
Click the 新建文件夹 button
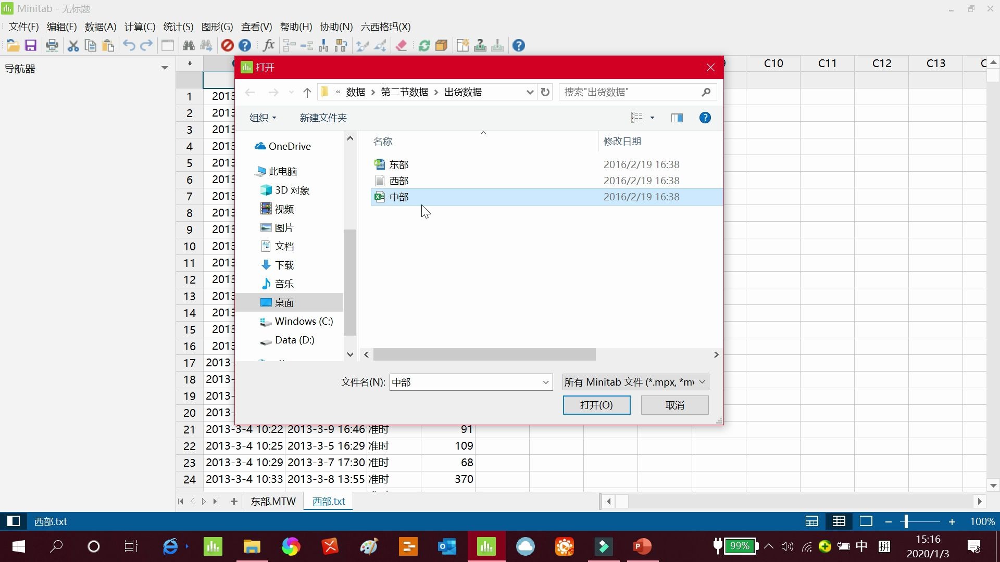pyautogui.click(x=323, y=118)
